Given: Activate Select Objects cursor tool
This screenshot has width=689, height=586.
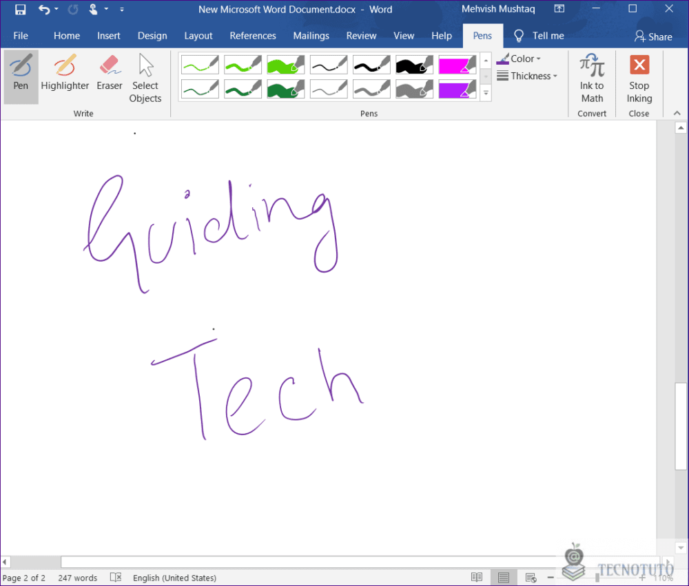Looking at the screenshot, I should [x=145, y=77].
